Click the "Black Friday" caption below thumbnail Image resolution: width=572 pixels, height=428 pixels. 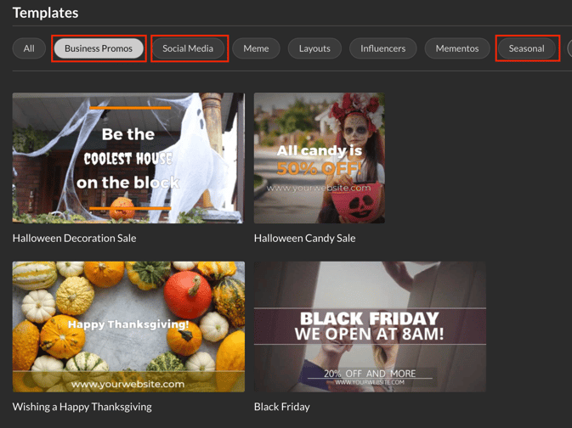tap(281, 407)
